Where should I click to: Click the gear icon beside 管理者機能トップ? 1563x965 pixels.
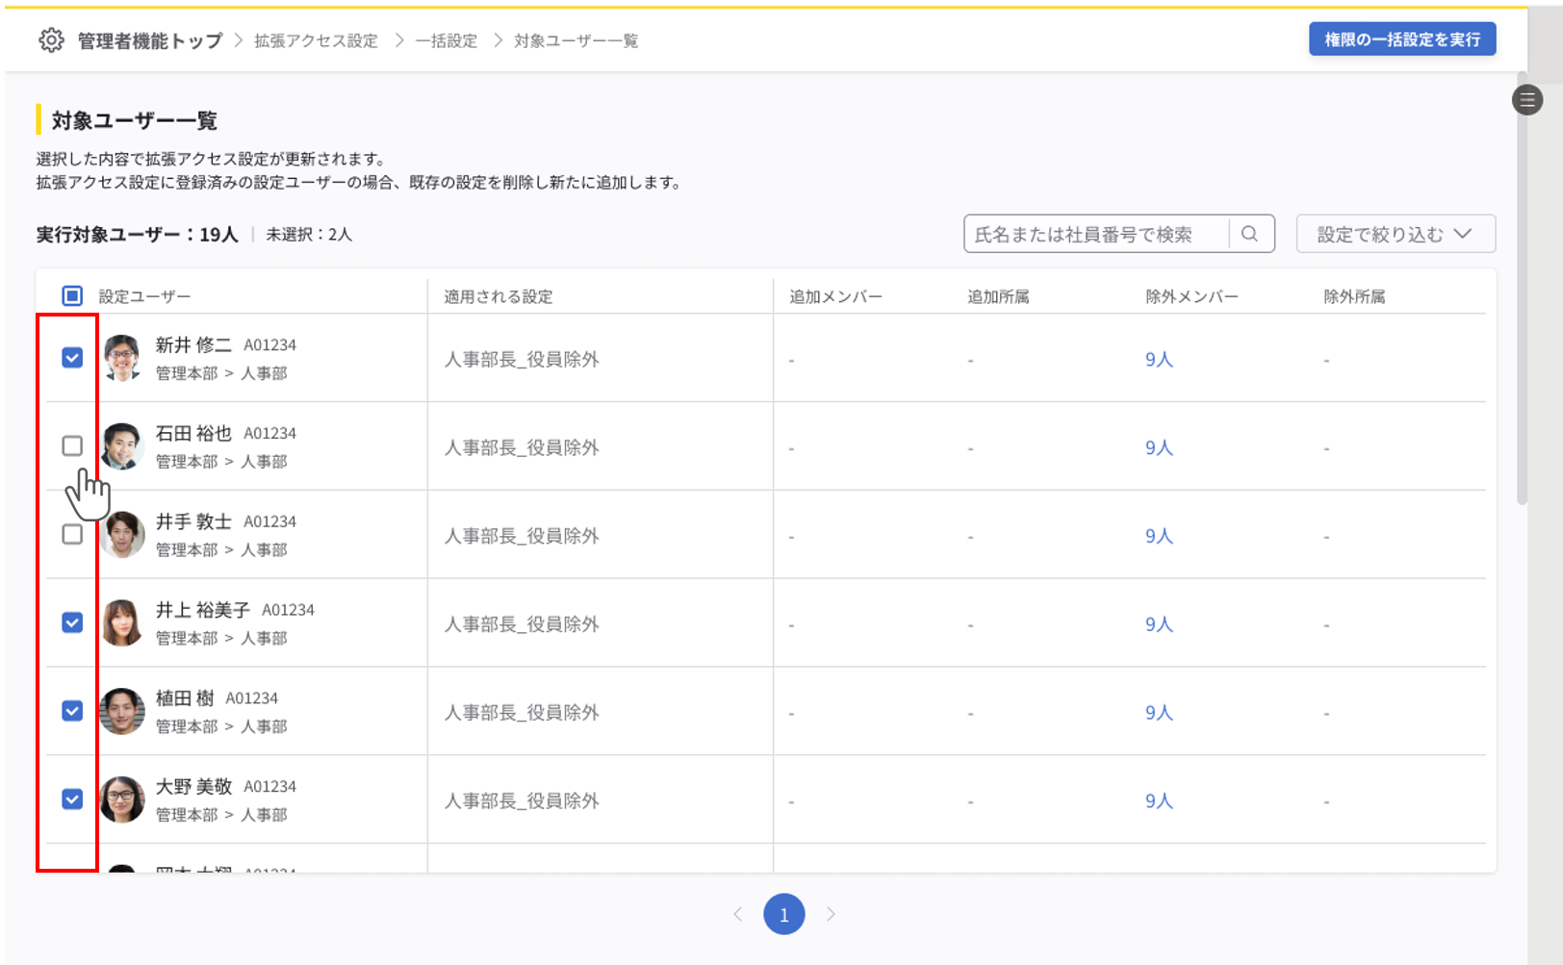click(x=51, y=40)
